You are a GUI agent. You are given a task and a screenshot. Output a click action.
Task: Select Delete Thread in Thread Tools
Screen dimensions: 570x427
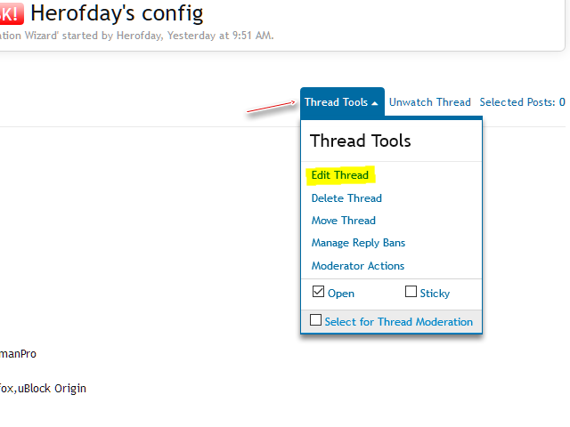[346, 198]
